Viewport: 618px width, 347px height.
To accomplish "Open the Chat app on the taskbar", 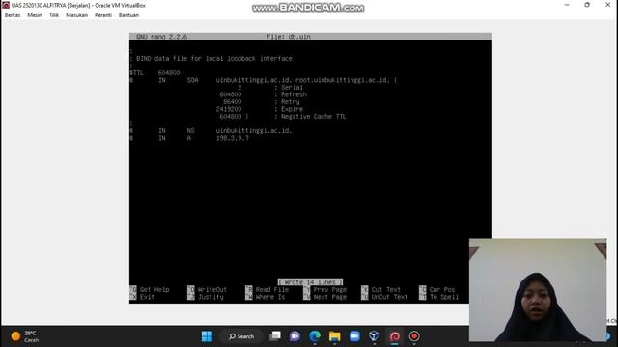I will pyautogui.click(x=295, y=336).
